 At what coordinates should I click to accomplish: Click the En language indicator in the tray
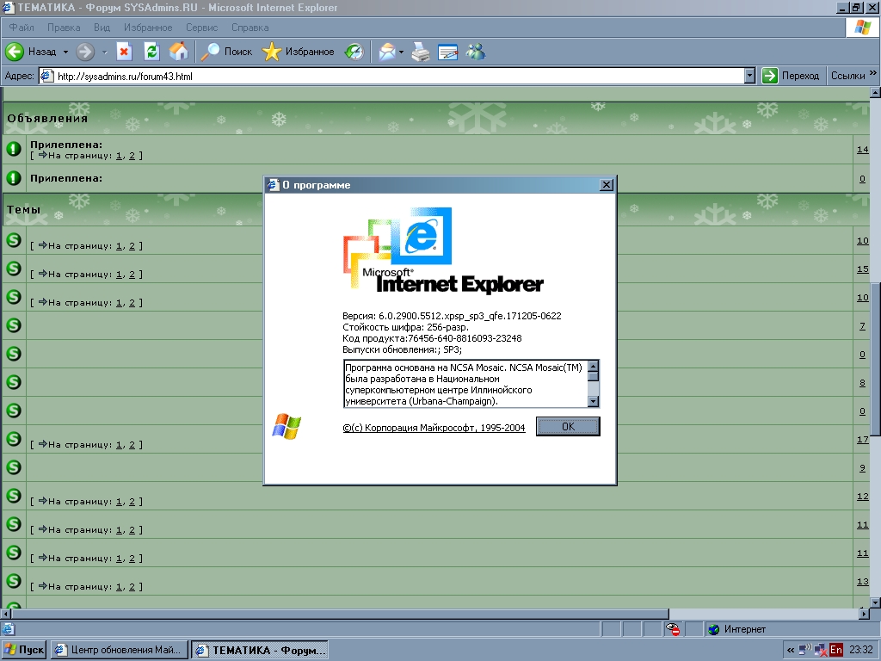(836, 650)
